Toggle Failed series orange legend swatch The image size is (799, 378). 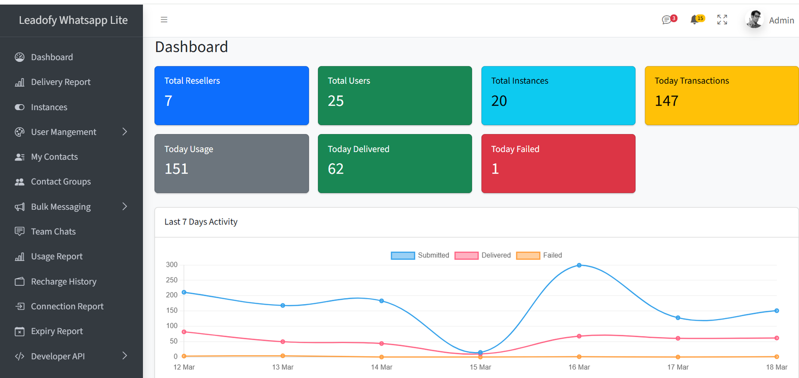[528, 256]
